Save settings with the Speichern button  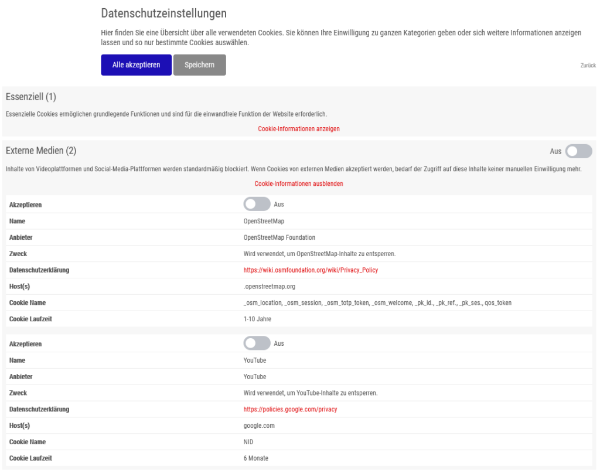(x=199, y=64)
